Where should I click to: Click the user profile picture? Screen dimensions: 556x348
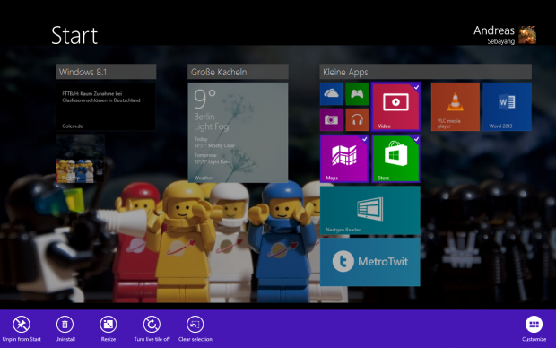(527, 35)
